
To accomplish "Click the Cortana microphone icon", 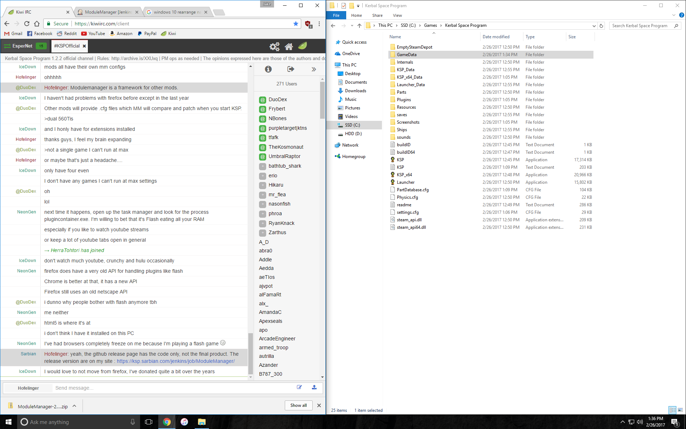I will coord(133,422).
